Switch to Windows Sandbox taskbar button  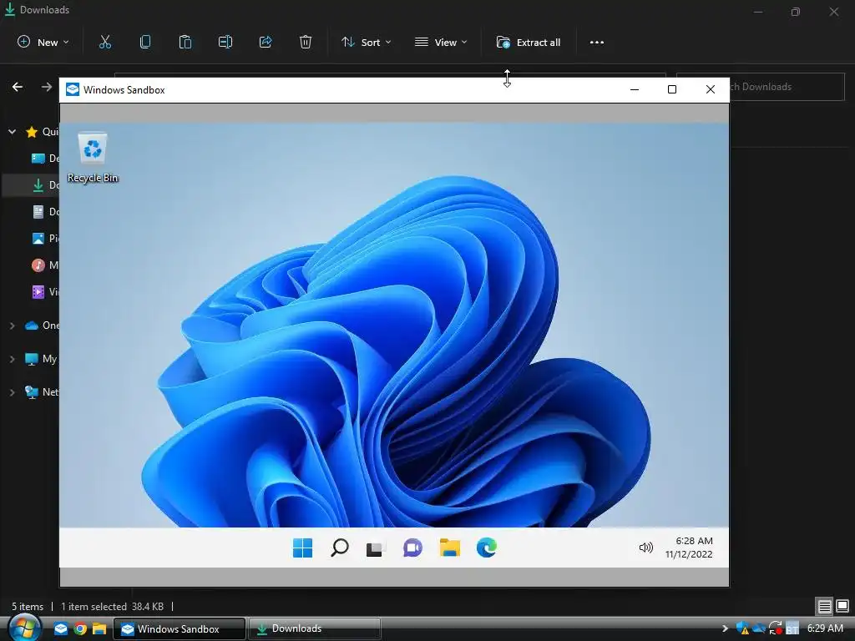coord(180,629)
